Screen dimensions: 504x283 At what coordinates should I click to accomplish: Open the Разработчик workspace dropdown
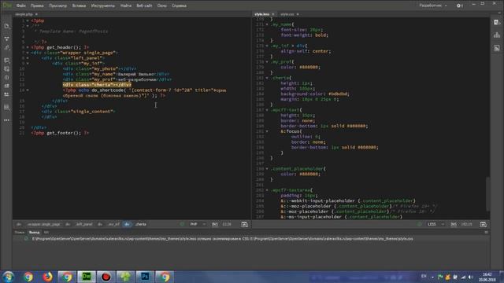click(432, 6)
